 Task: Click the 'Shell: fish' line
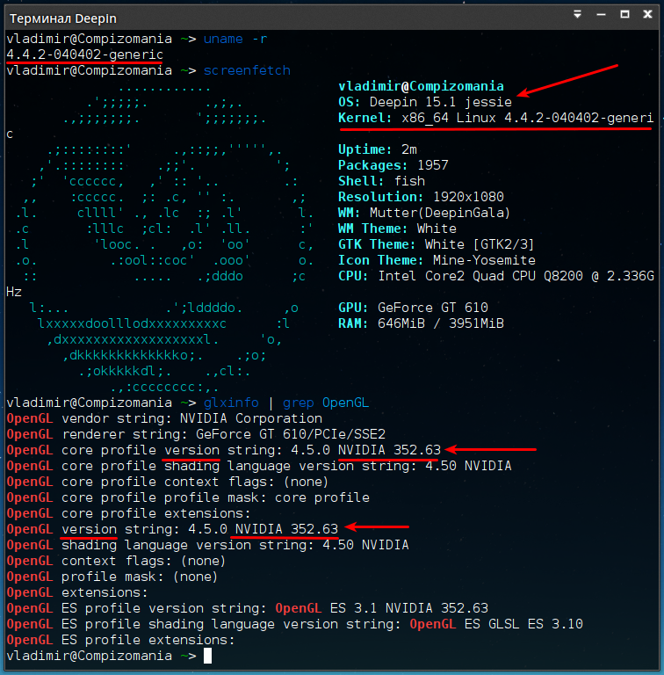tap(381, 181)
